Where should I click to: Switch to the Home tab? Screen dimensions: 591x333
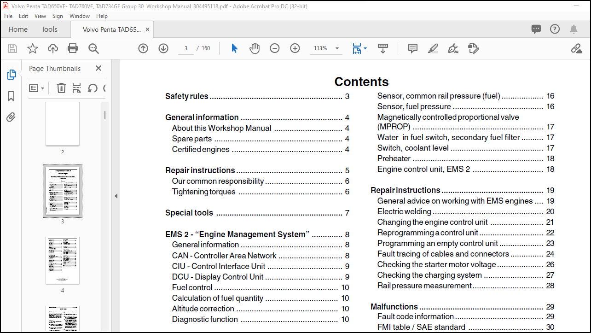[18, 29]
